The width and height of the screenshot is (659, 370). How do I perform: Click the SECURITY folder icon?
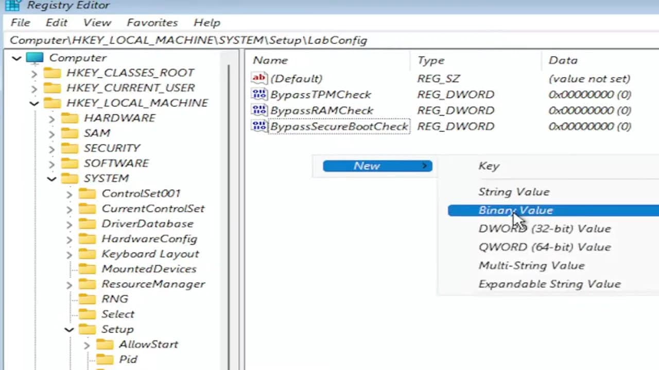[70, 148]
